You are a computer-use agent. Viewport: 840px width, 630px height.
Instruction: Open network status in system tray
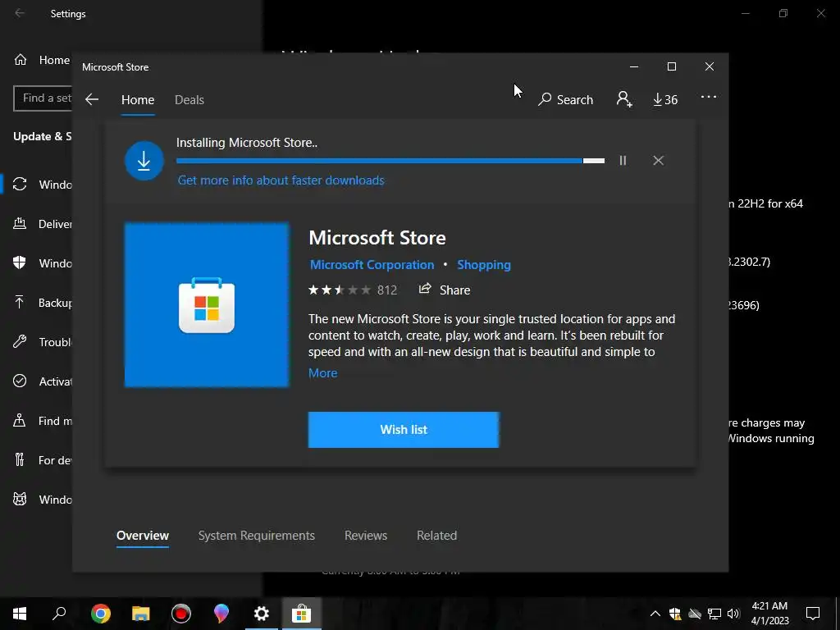click(714, 614)
